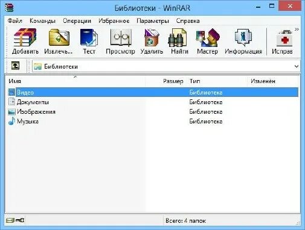Minimize the WinRAR window

pos(258,7)
